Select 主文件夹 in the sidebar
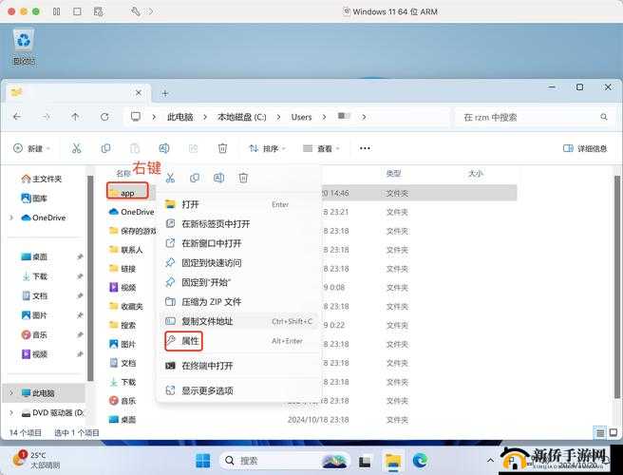The image size is (623, 475). pyautogui.click(x=42, y=179)
